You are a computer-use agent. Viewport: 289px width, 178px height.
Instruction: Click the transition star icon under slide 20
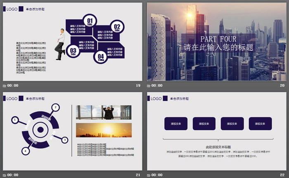pos(149,86)
